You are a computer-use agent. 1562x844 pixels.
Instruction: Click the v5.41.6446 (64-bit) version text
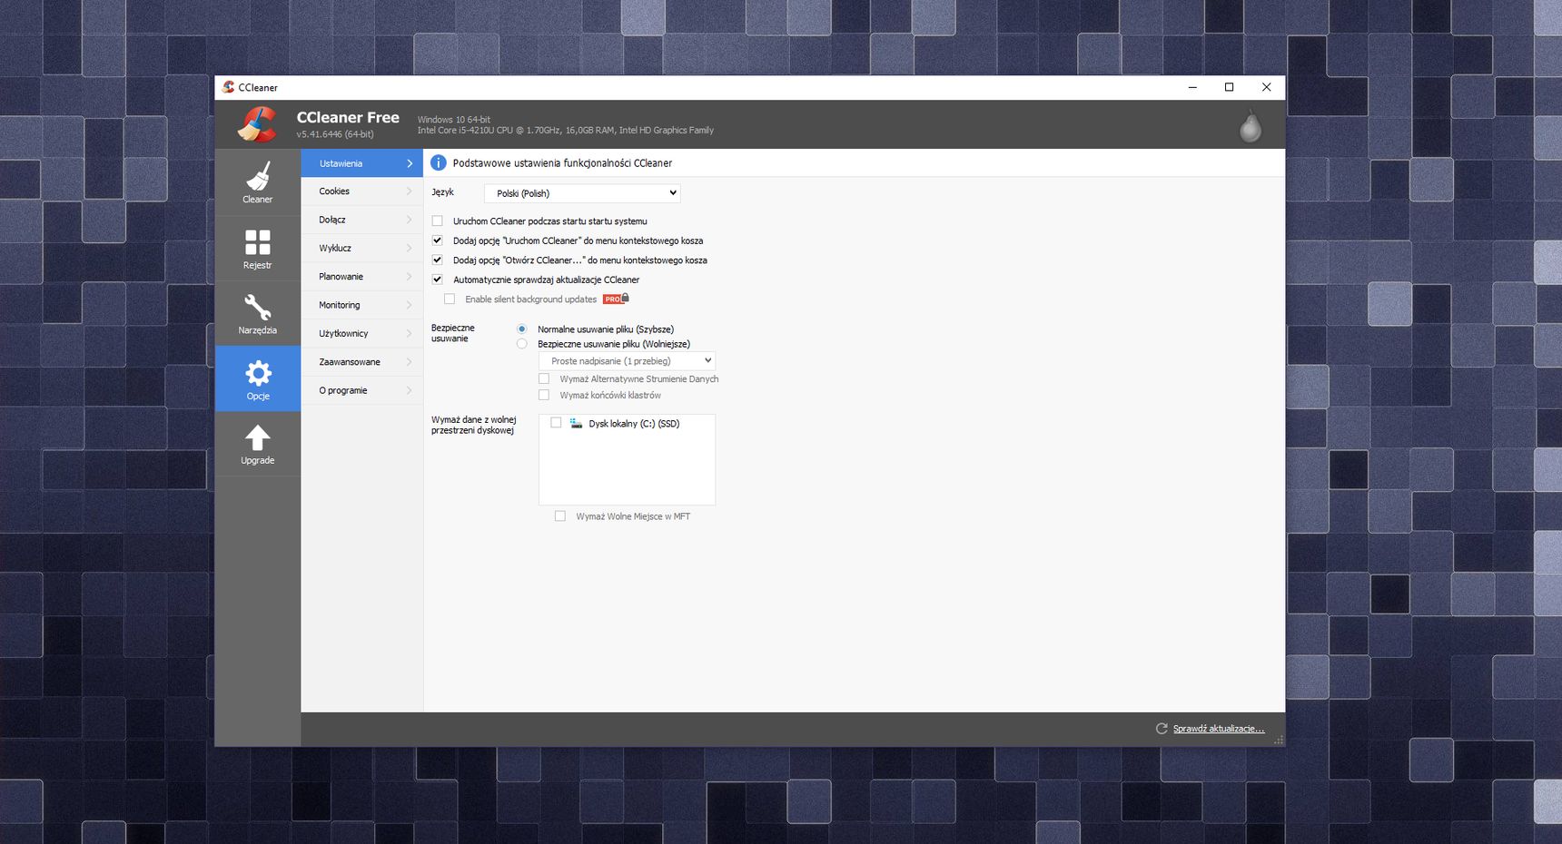click(335, 134)
